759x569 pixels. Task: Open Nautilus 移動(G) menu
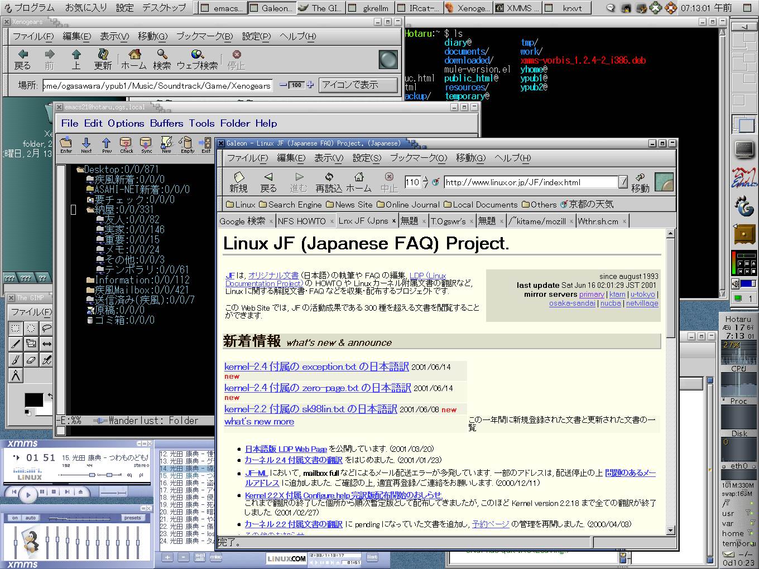point(152,36)
